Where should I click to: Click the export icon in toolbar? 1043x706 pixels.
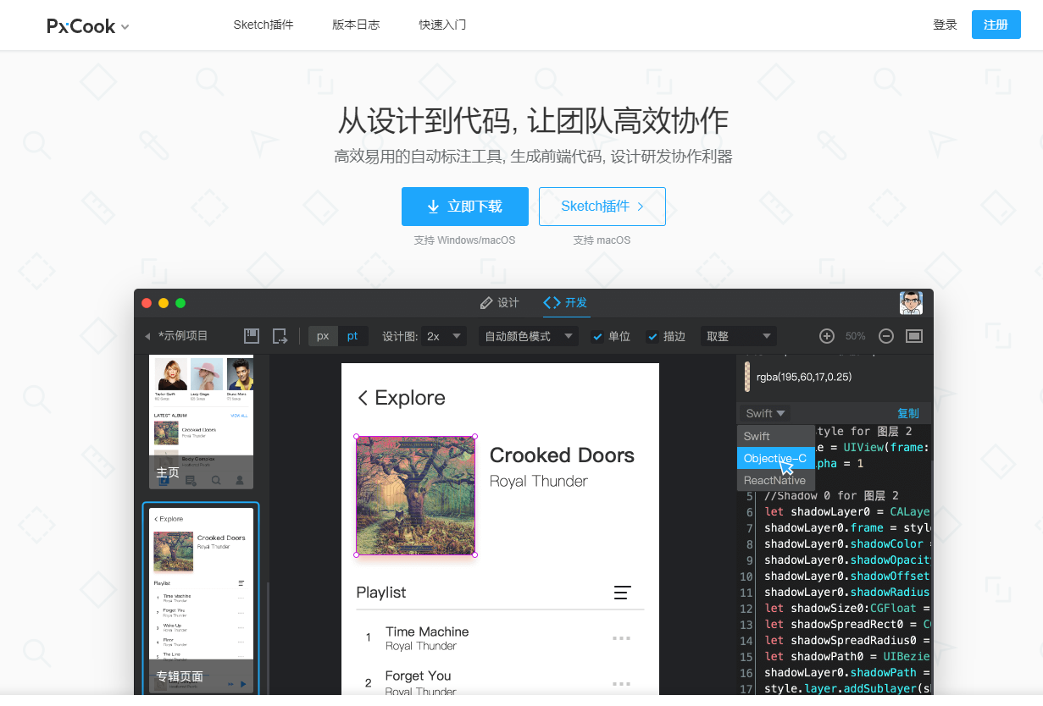(x=280, y=336)
